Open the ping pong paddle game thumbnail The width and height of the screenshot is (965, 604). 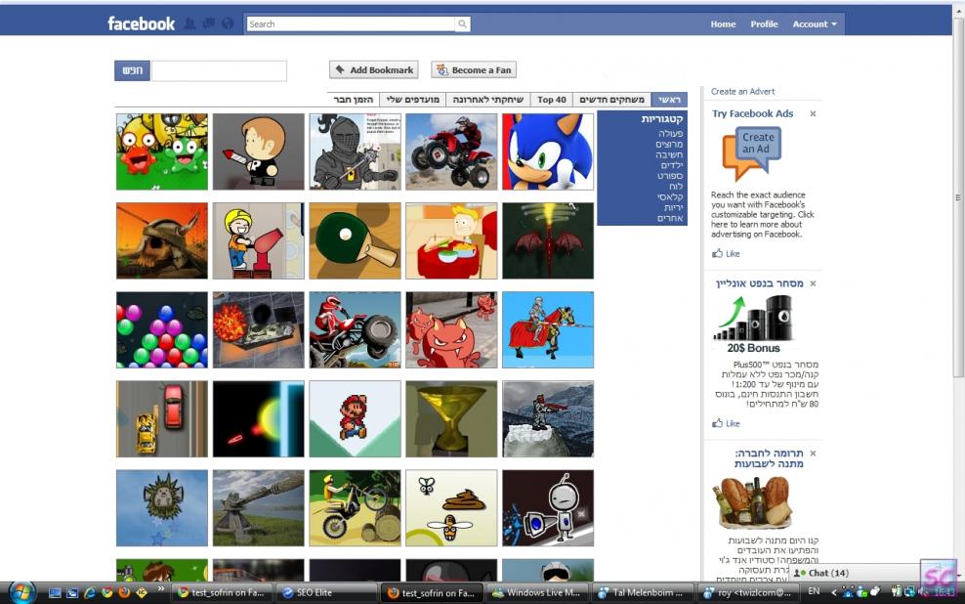[x=355, y=240]
